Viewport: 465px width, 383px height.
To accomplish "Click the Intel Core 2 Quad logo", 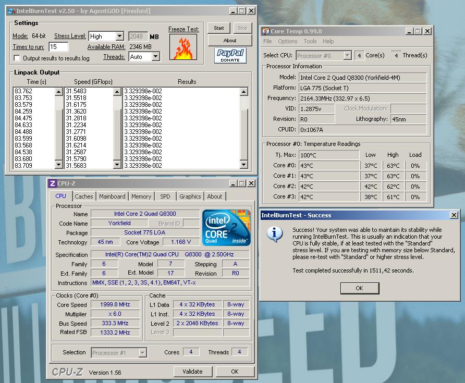I will (x=226, y=227).
